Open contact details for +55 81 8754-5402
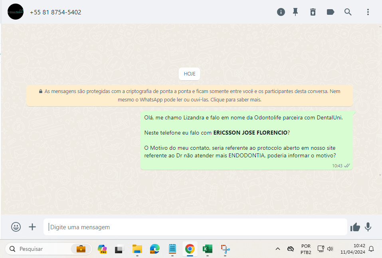The image size is (382, 258). (55, 12)
